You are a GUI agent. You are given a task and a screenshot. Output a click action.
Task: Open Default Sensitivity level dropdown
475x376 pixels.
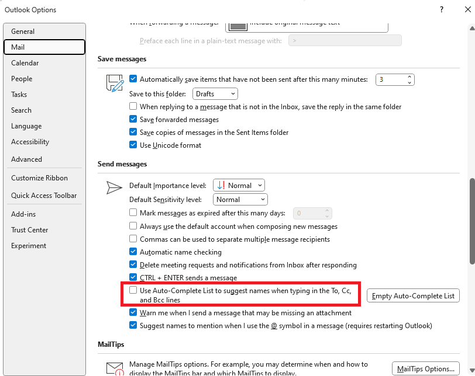[x=240, y=200]
